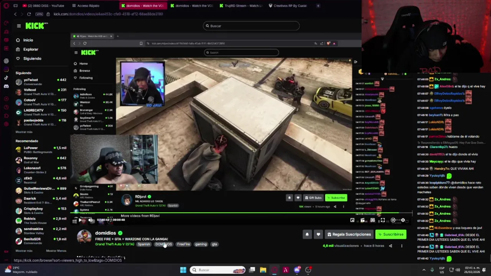Screen dimensions: 491x276
Task: Expand 'Mostrar más' under Recomendado
Action: [x=24, y=251]
